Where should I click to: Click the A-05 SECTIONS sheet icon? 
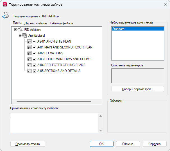point(29,71)
